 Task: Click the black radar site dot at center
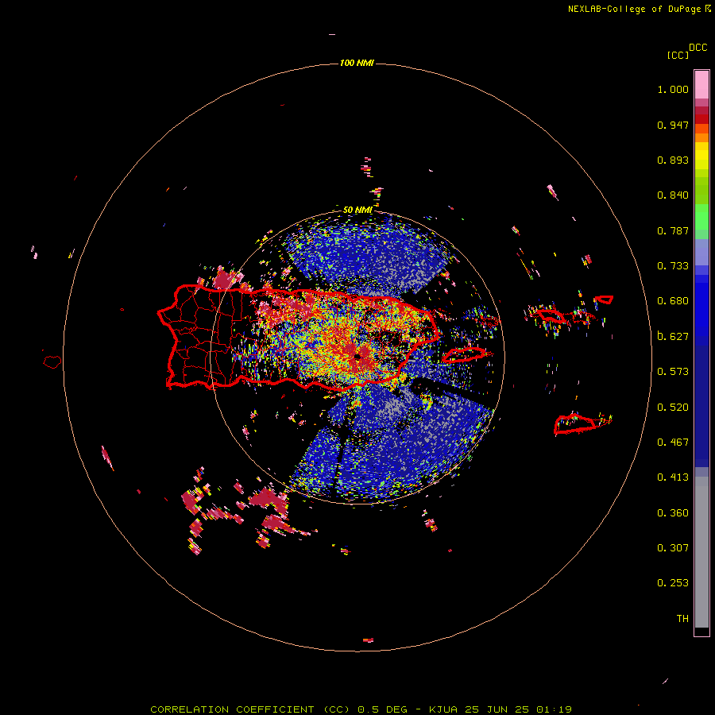(357, 357)
